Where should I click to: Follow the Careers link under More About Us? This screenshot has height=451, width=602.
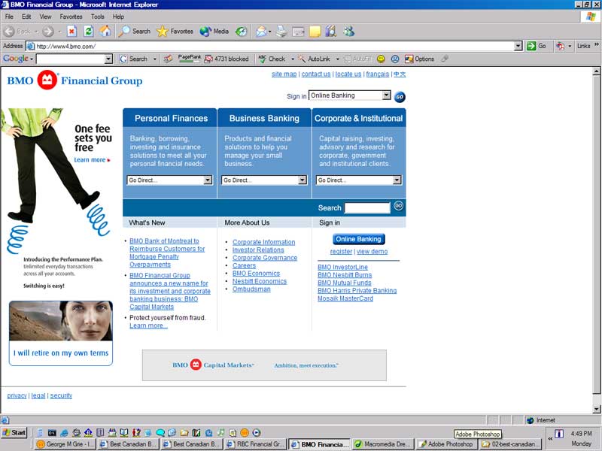[x=244, y=266]
